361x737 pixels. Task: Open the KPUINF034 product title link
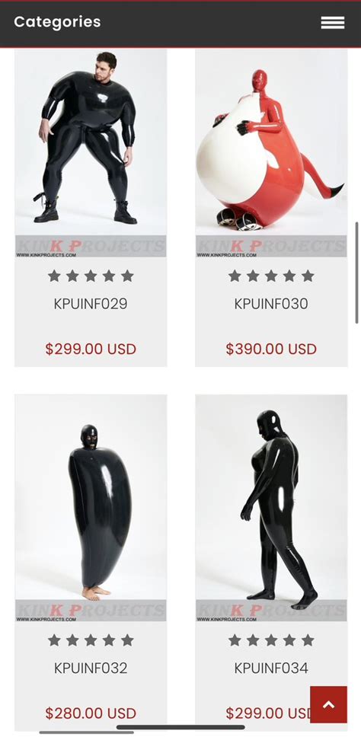[271, 668]
